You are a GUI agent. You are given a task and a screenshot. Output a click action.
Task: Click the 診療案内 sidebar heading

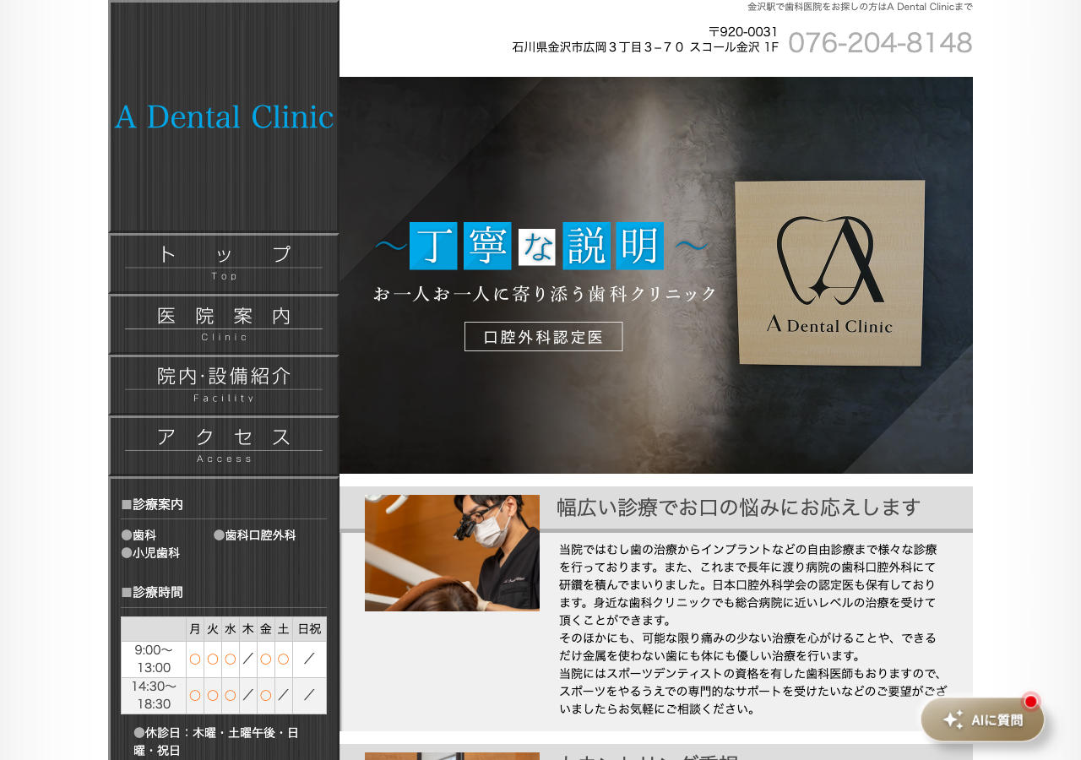pos(152,504)
